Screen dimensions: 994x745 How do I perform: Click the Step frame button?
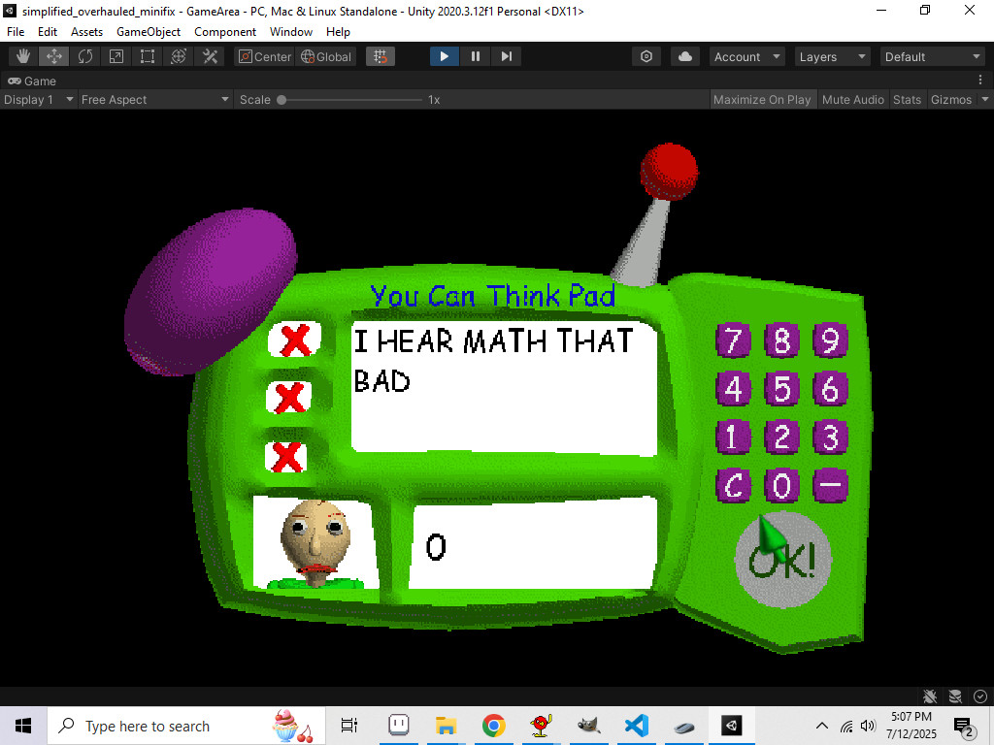[x=507, y=56]
